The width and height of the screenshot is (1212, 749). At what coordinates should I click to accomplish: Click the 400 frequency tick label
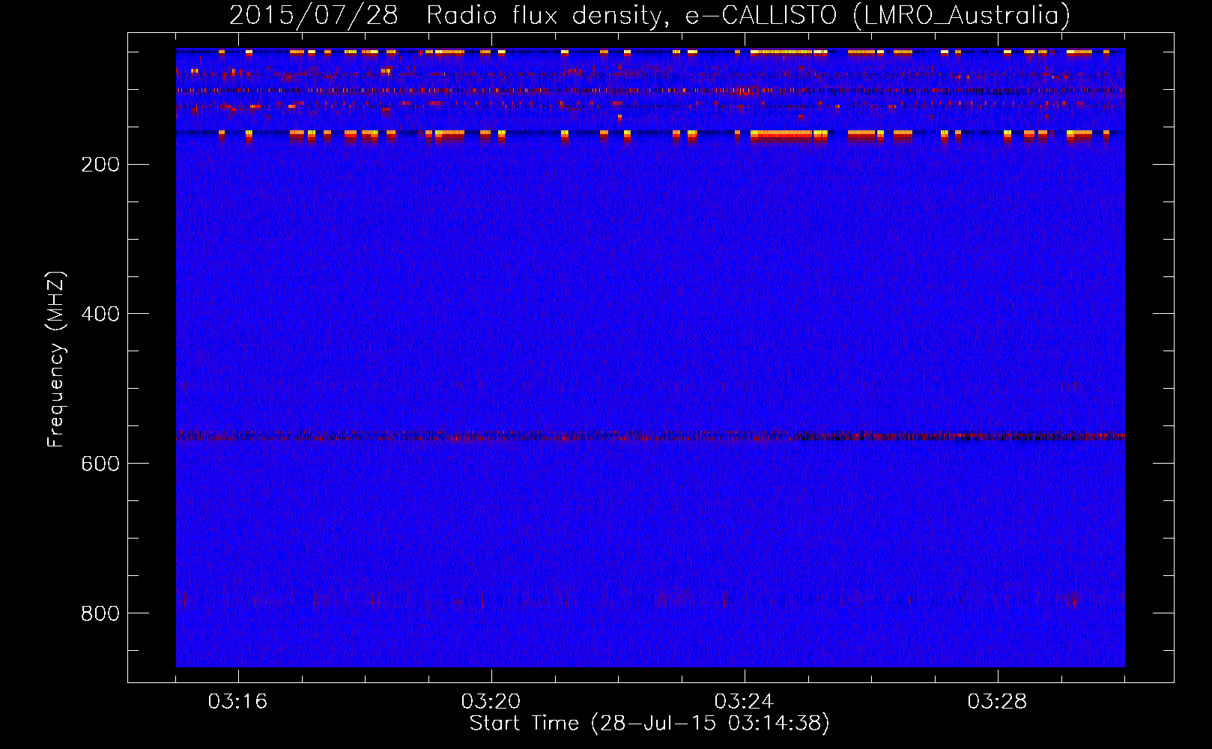click(100, 314)
